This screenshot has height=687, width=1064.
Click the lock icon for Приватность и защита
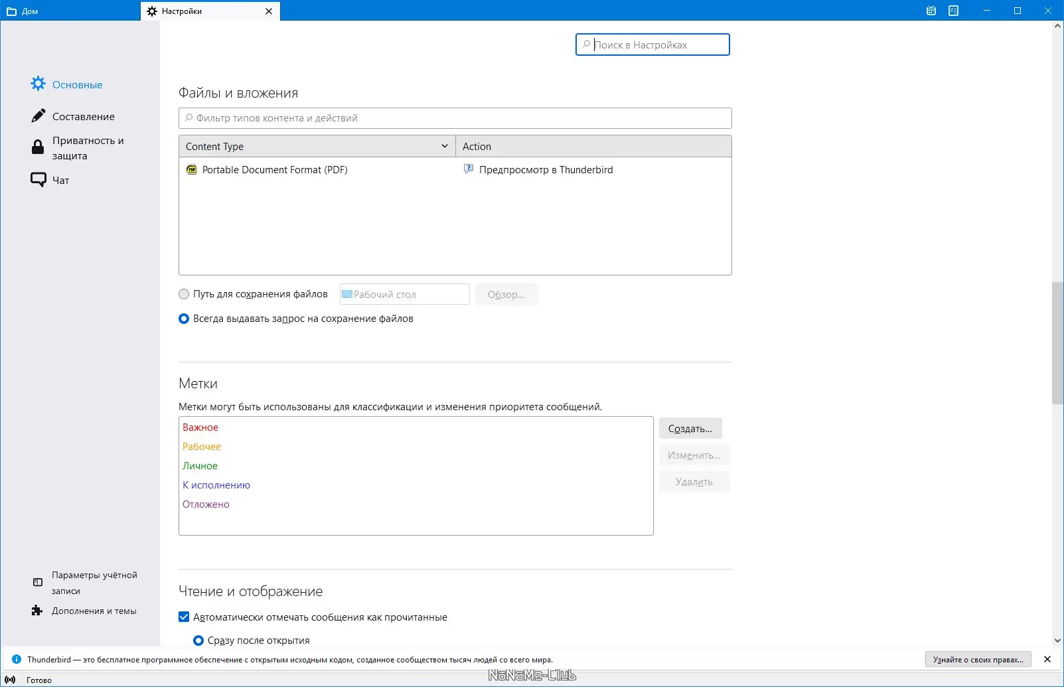[38, 147]
